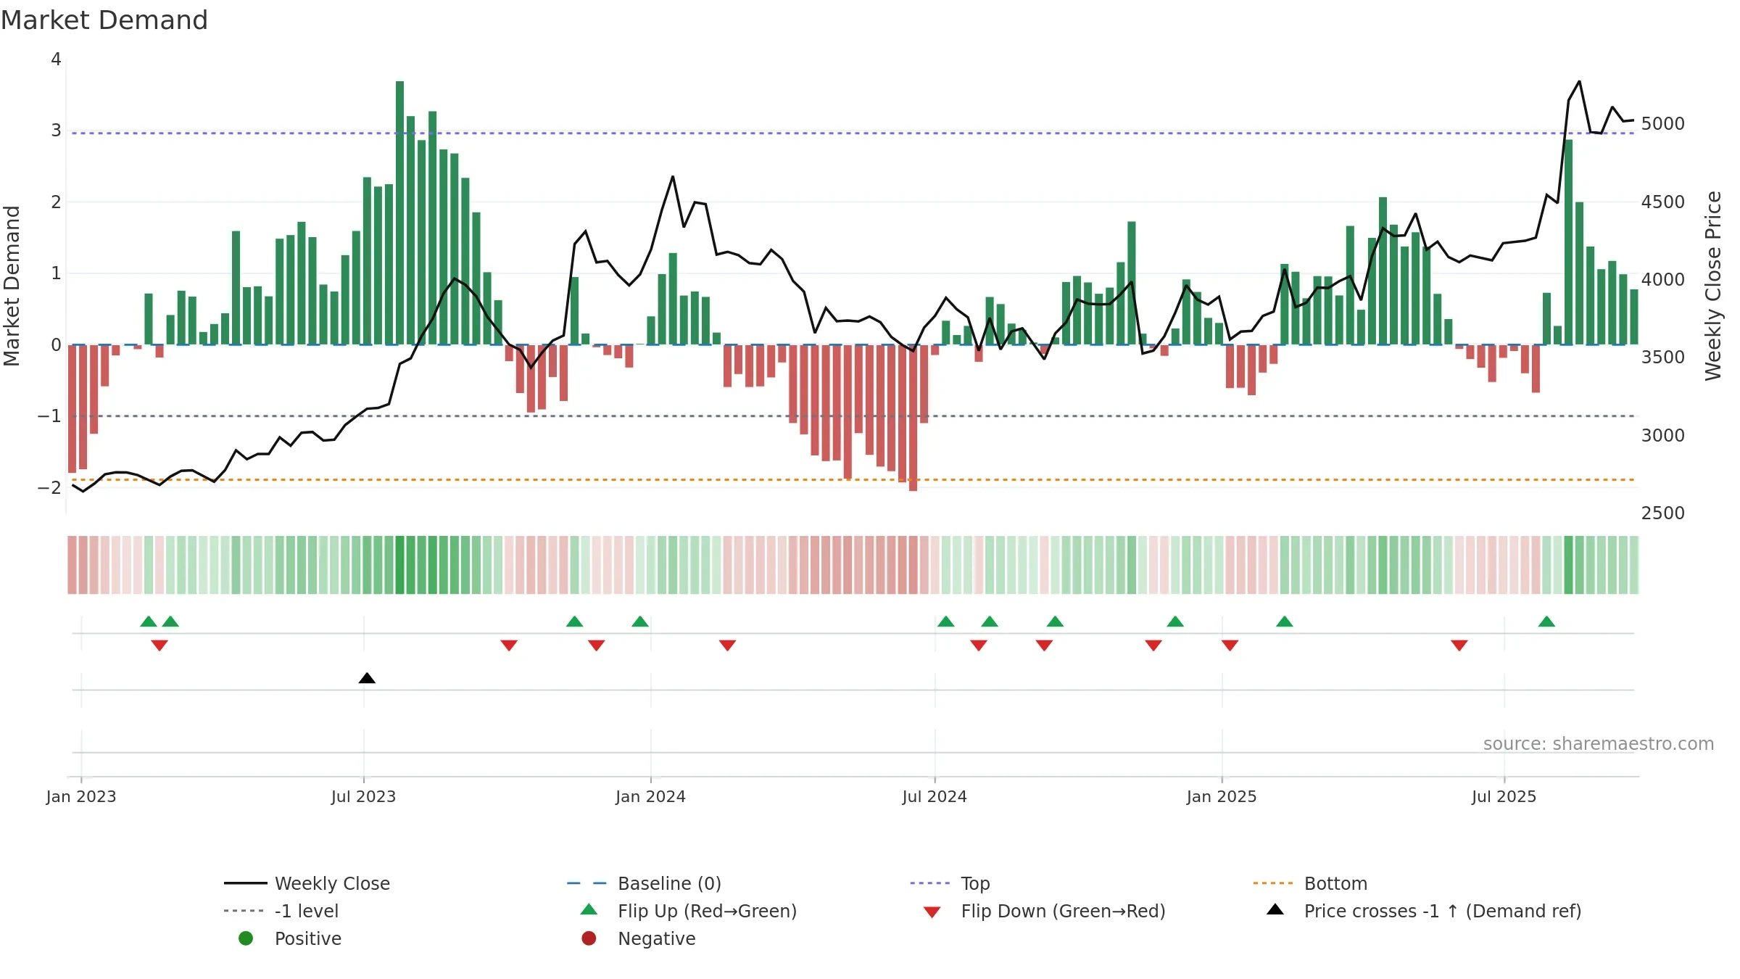Click the Positive legend label

pyautogui.click(x=307, y=938)
